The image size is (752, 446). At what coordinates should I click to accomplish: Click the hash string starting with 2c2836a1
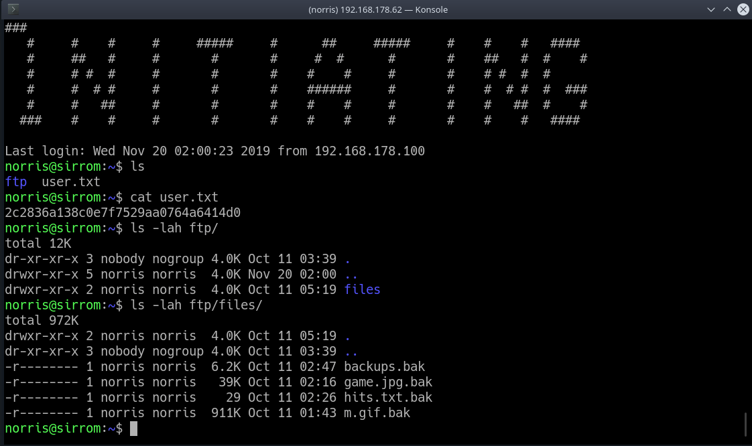point(123,213)
